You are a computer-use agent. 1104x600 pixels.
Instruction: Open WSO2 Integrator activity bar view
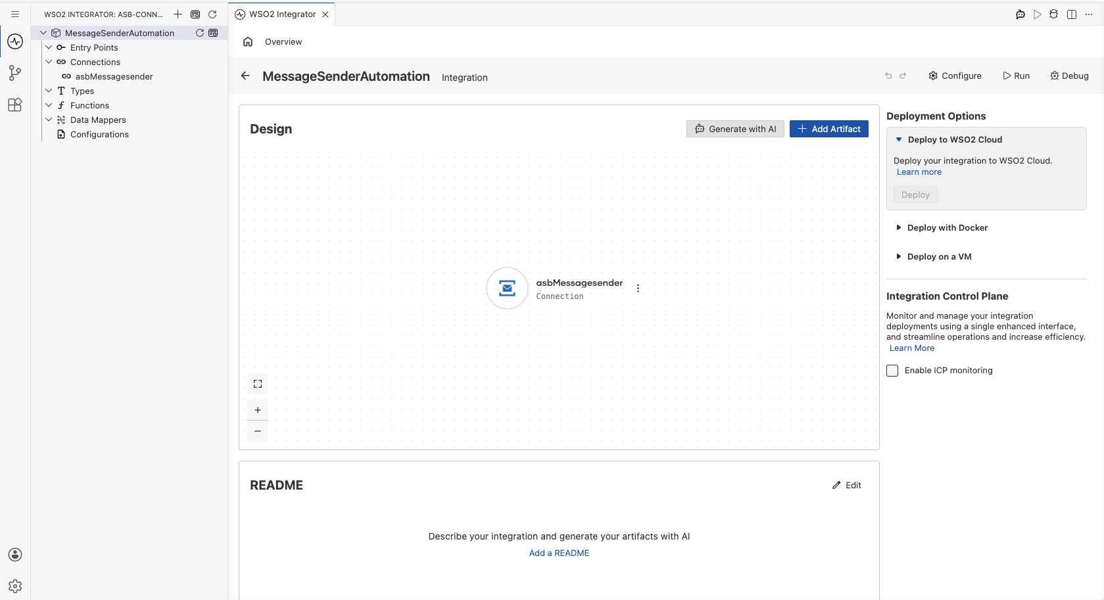pyautogui.click(x=15, y=41)
